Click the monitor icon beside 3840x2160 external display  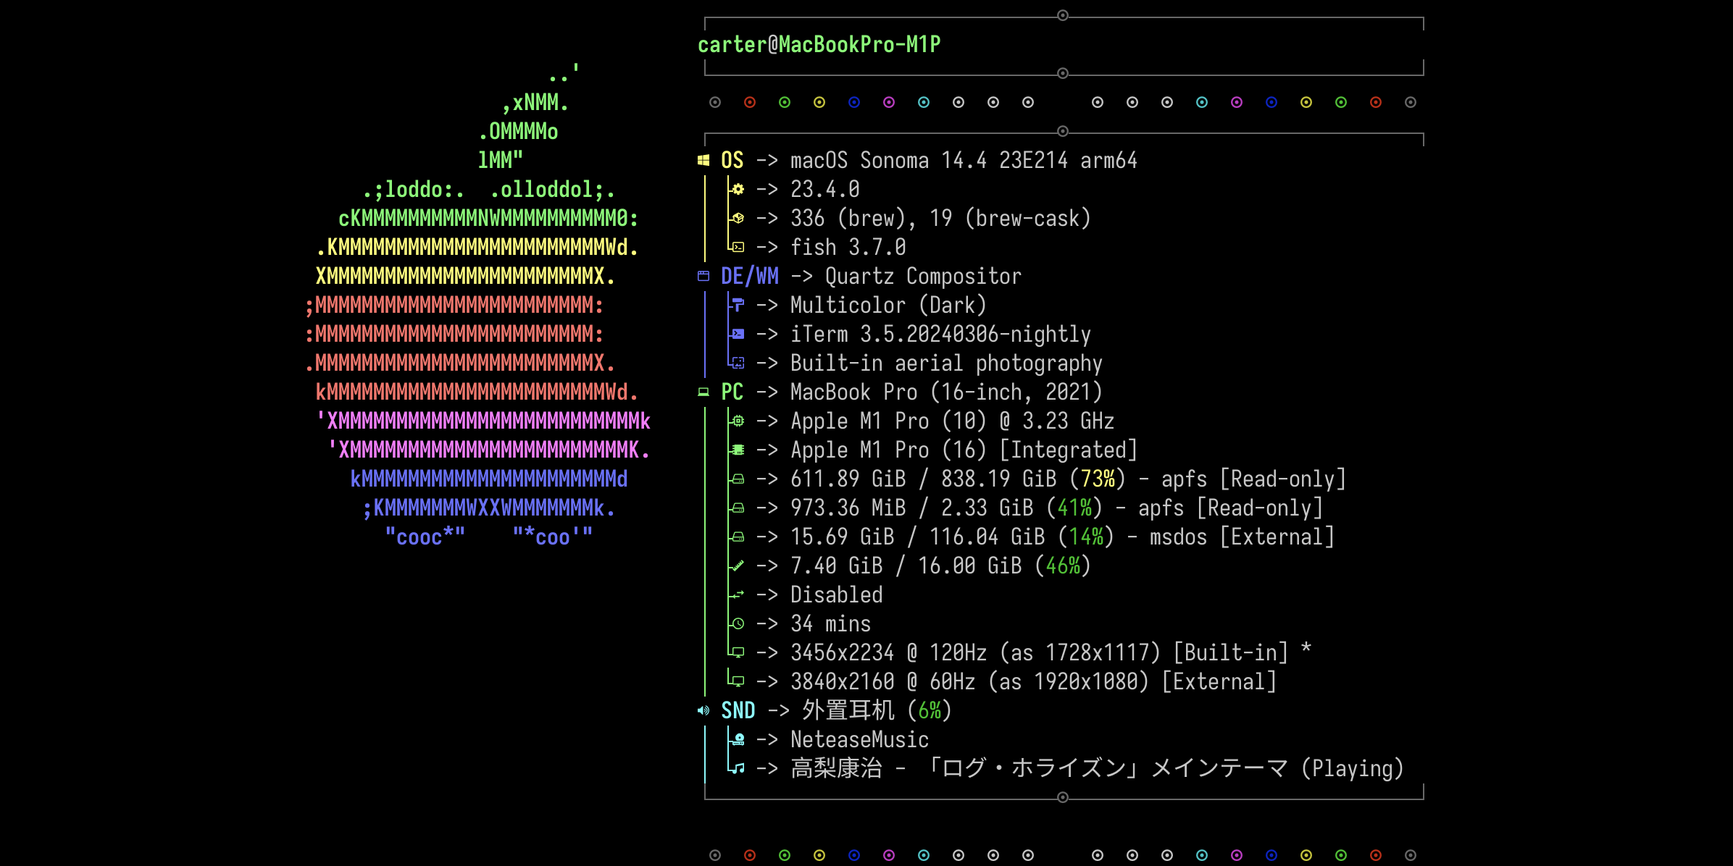738,681
